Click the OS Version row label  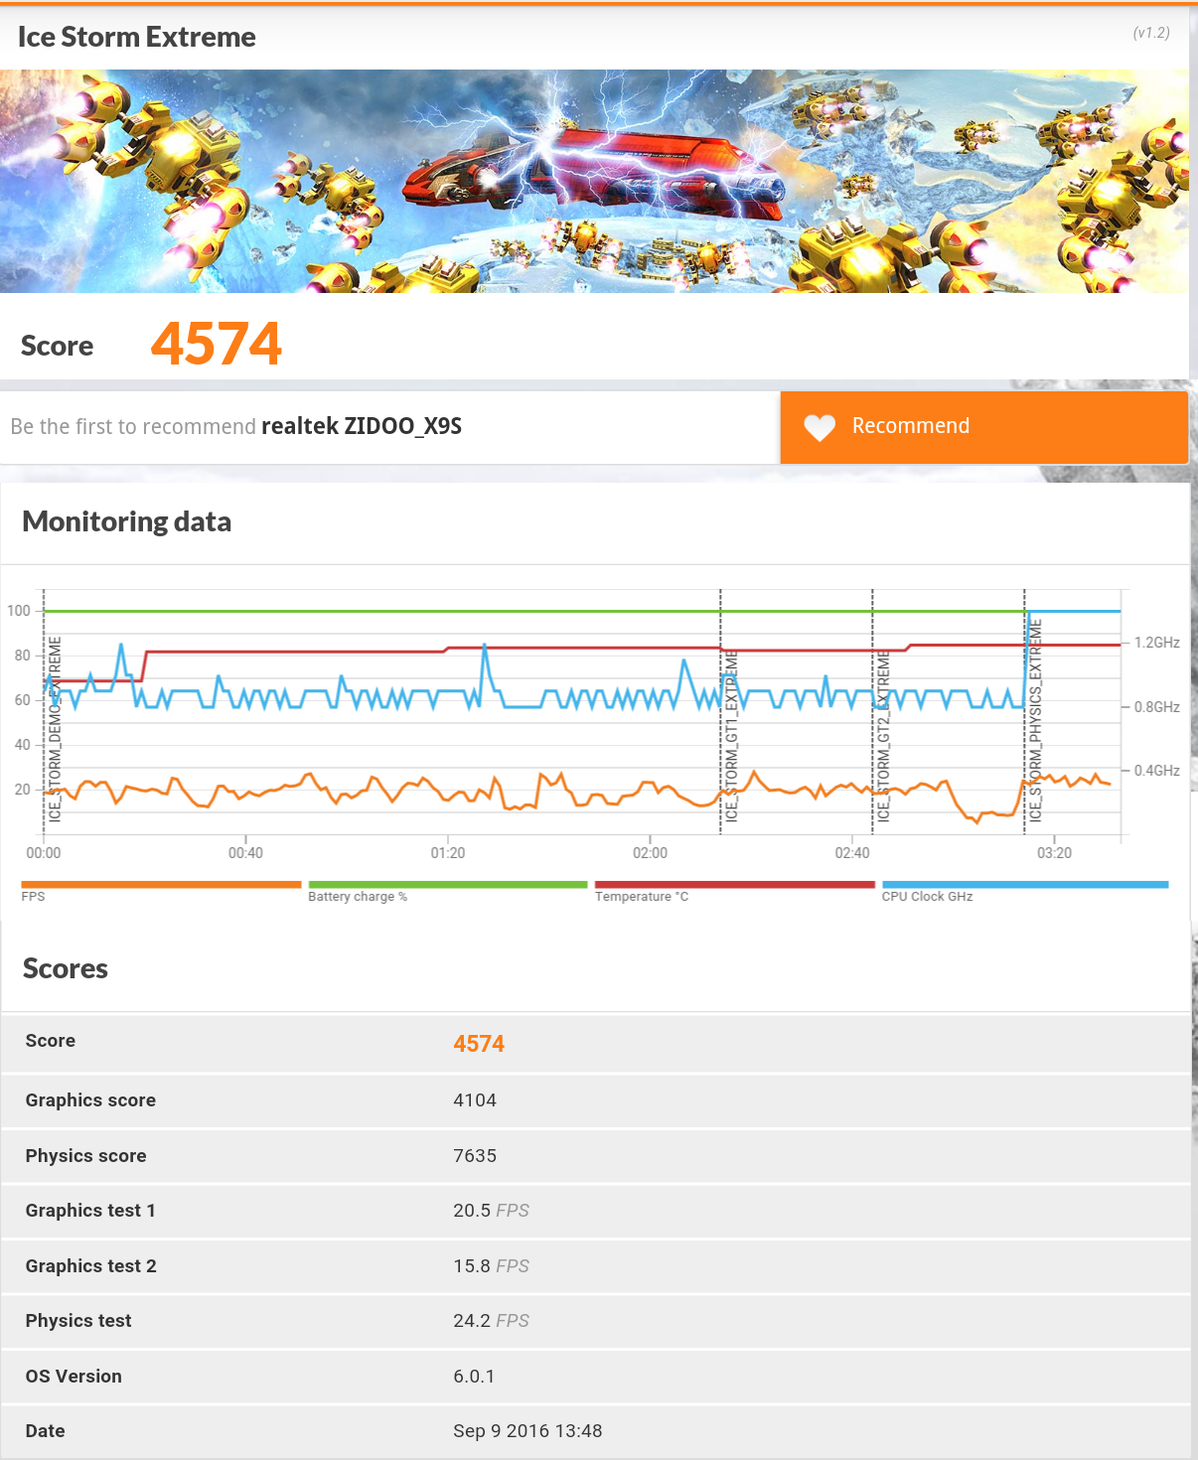click(74, 1377)
